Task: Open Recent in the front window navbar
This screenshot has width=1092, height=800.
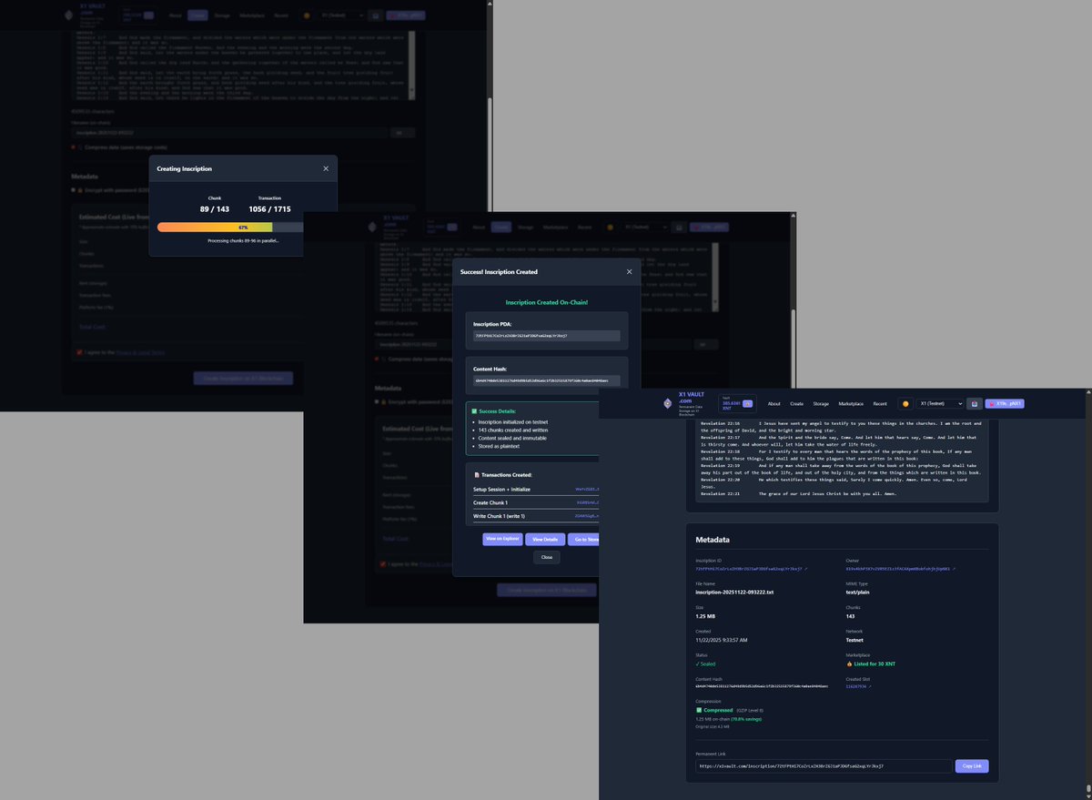Action: click(x=880, y=403)
